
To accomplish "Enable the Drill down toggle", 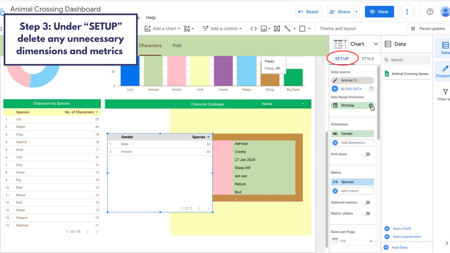I will [366, 154].
